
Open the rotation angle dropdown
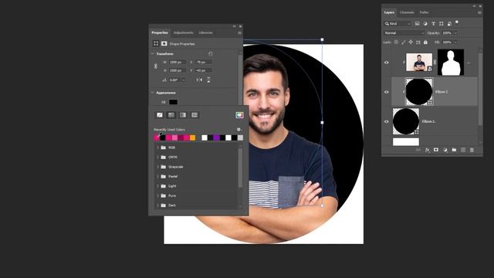pos(184,80)
